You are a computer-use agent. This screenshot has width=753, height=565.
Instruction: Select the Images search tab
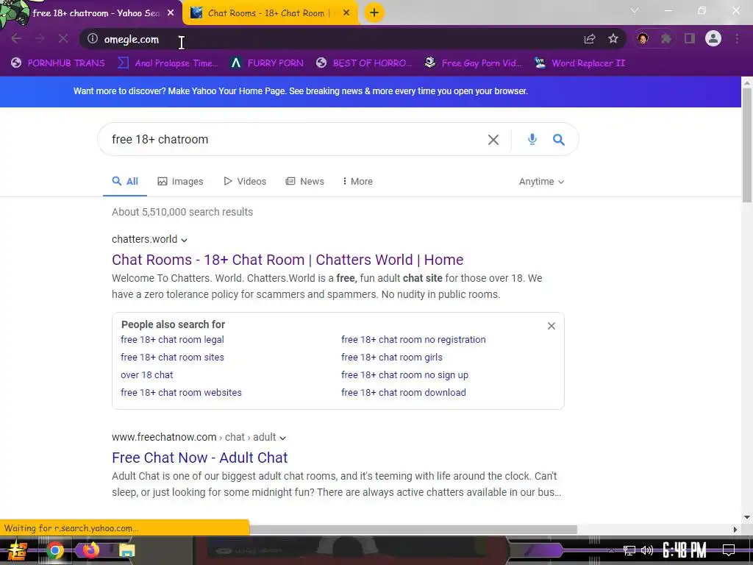(x=181, y=182)
